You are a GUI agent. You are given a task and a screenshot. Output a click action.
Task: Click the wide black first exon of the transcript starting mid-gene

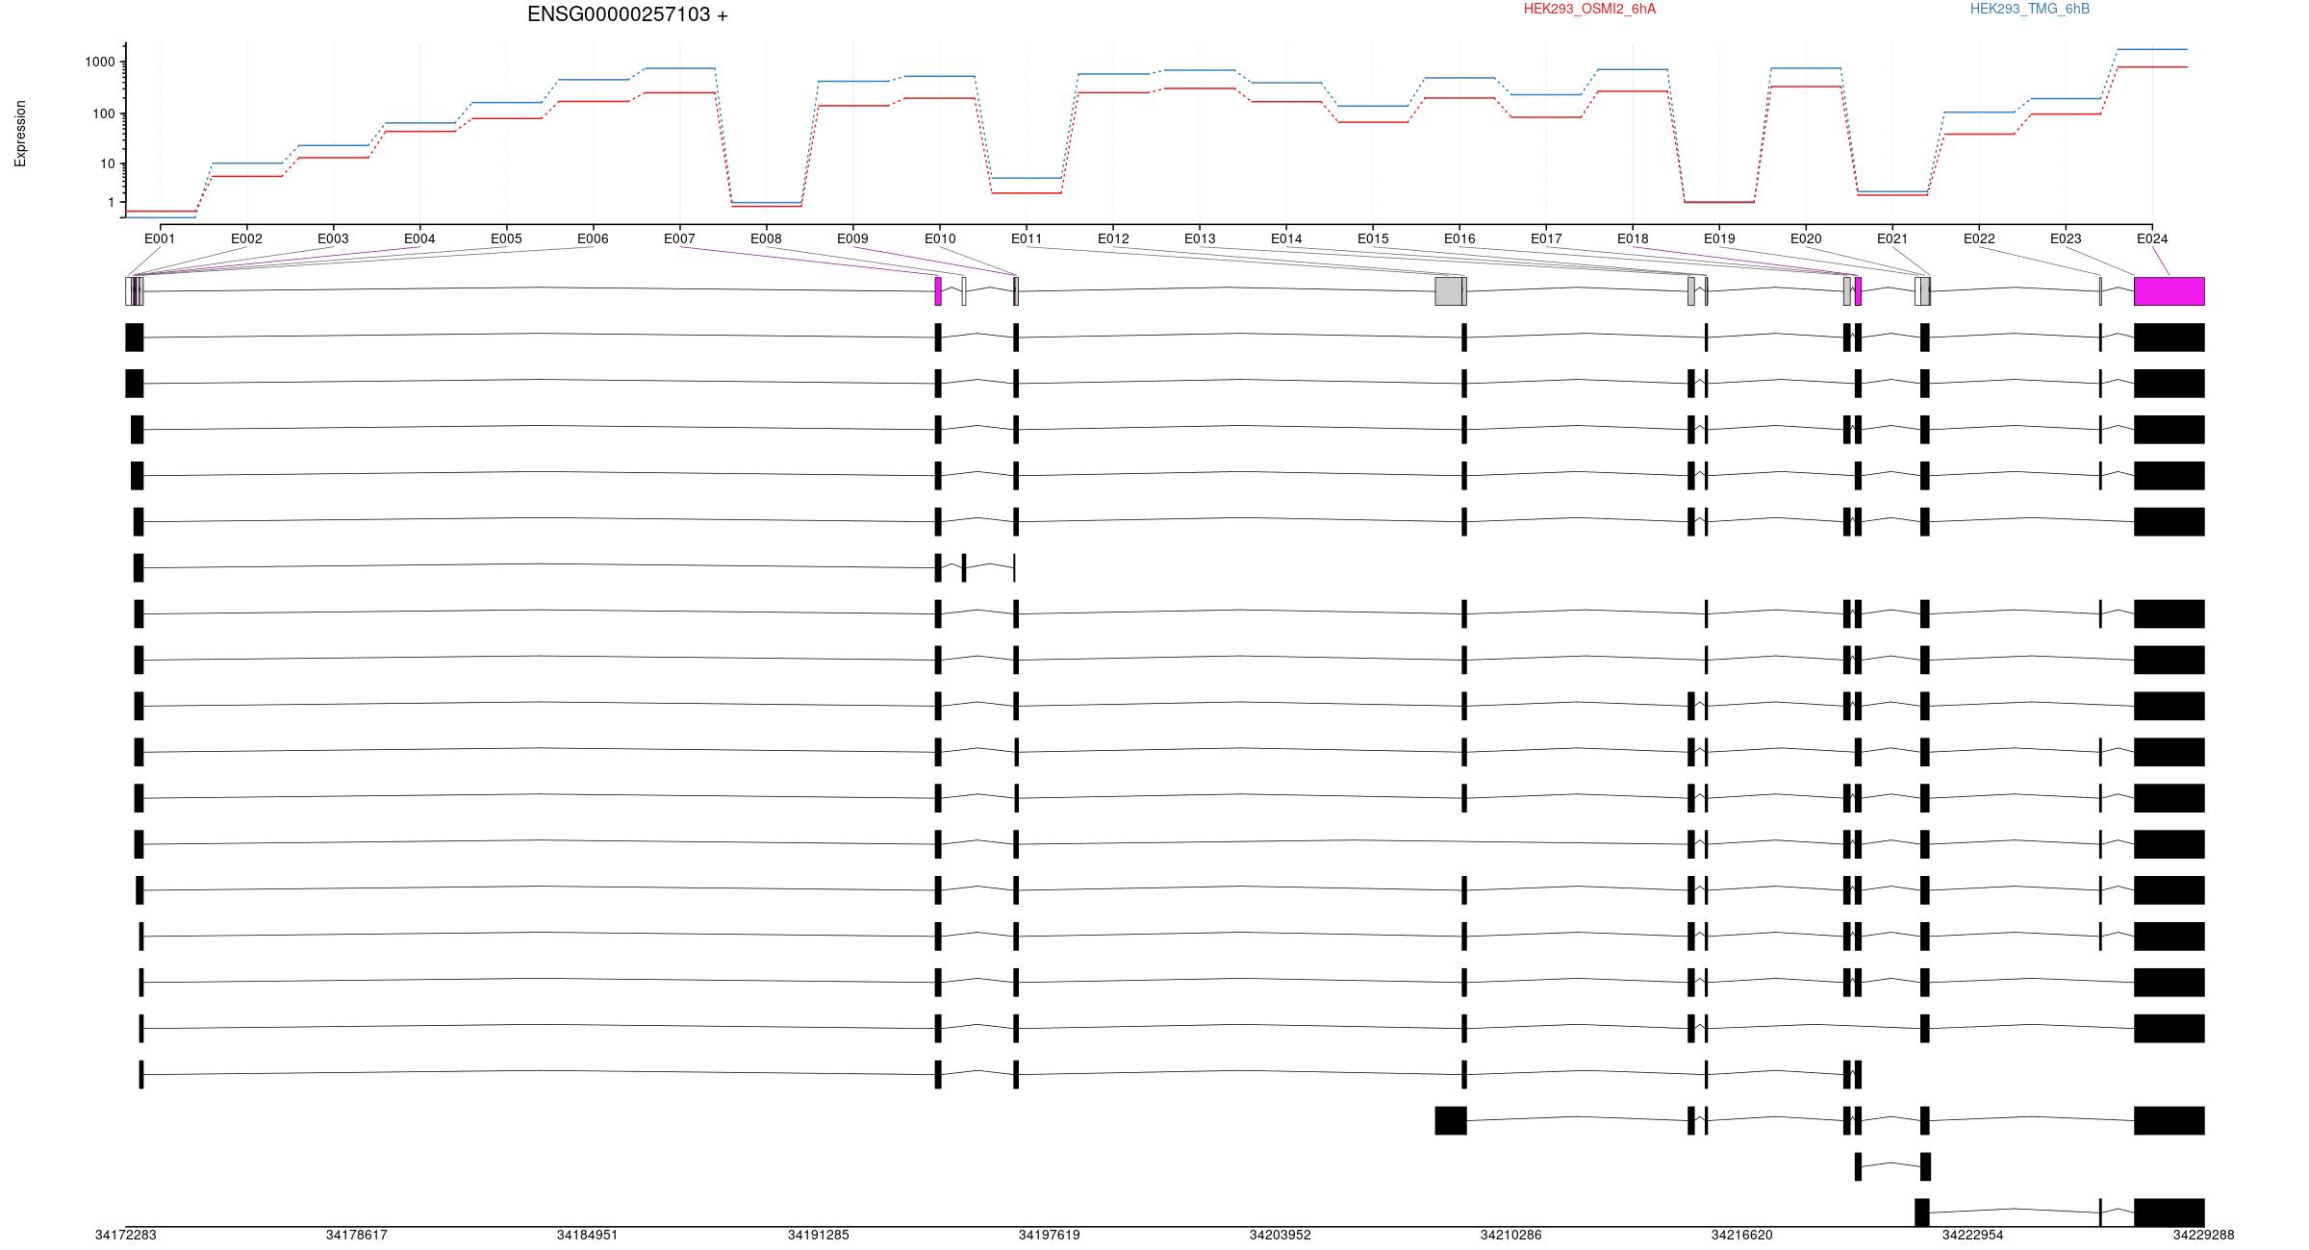pos(1451,1120)
